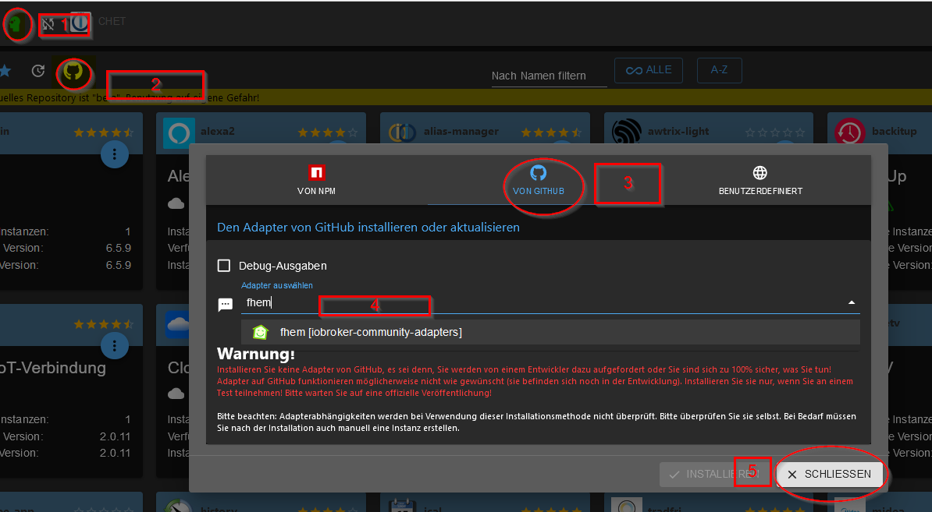
Task: Switch to the BENUTZERDEFINIERT tab
Action: point(760,180)
